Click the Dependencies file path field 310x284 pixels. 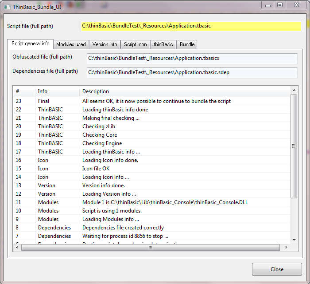pyautogui.click(x=192, y=72)
